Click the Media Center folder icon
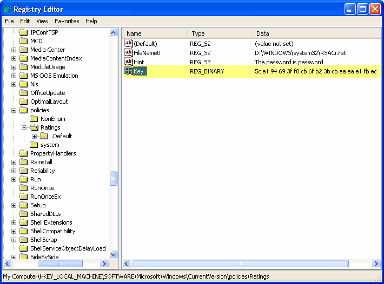The image size is (384, 284). click(23, 50)
